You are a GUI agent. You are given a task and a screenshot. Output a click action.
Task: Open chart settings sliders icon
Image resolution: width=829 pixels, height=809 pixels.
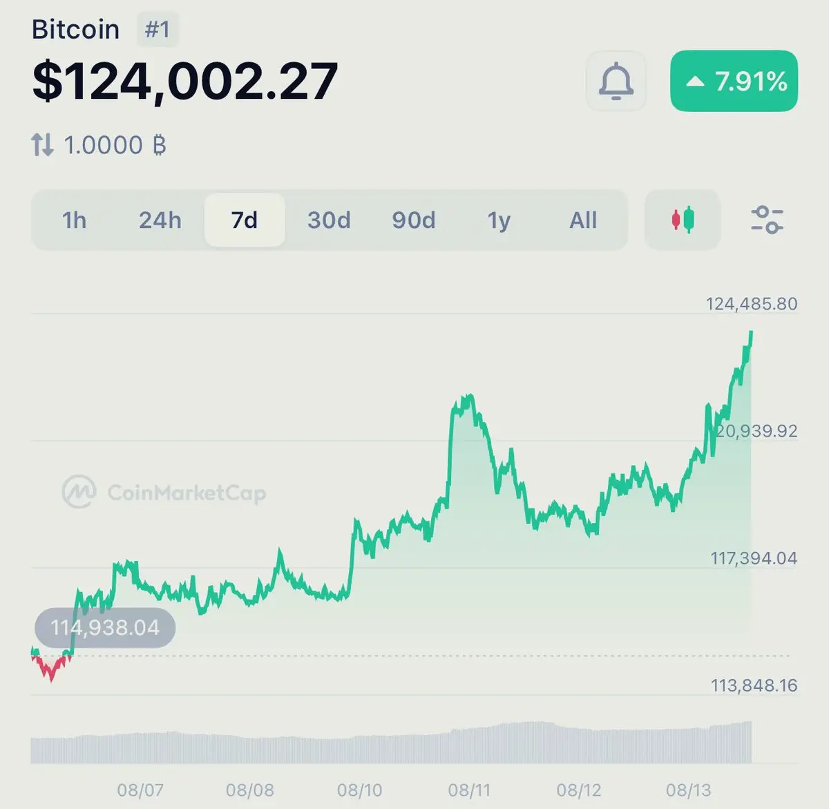[x=767, y=220]
